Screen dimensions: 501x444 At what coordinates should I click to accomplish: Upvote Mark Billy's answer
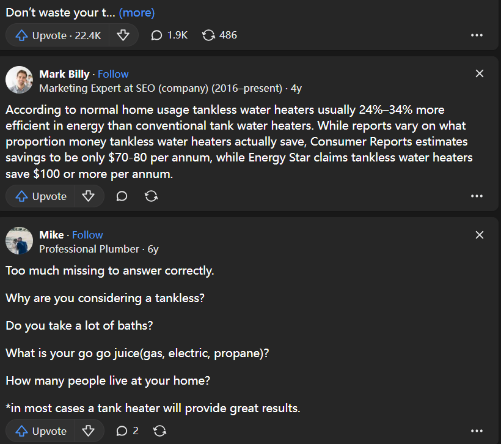pyautogui.click(x=41, y=196)
